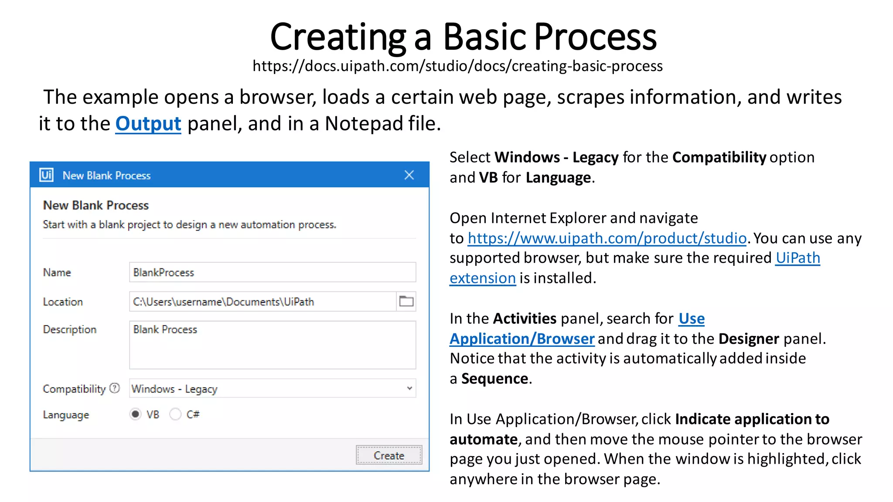Open the uipath.com/product/studio link

607,238
